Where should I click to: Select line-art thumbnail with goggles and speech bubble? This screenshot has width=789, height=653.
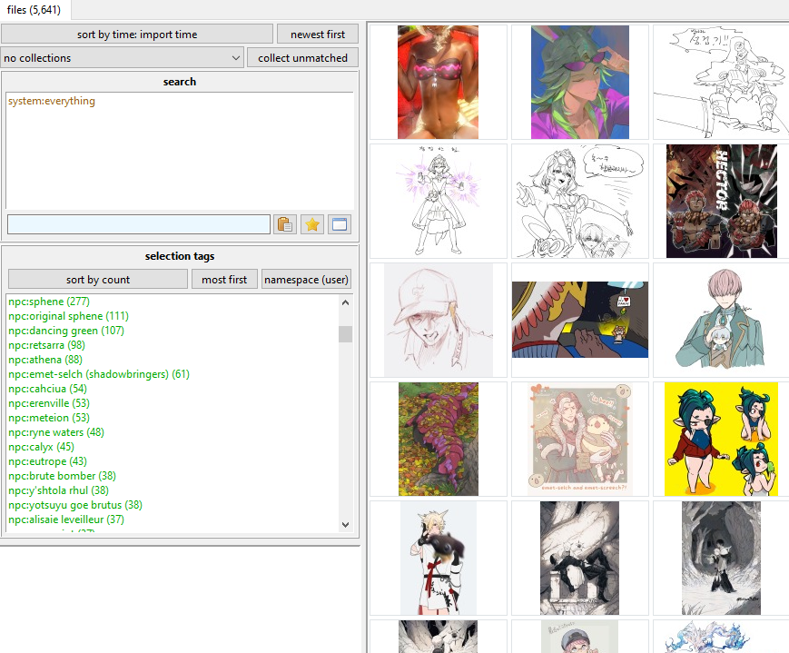[579, 201]
